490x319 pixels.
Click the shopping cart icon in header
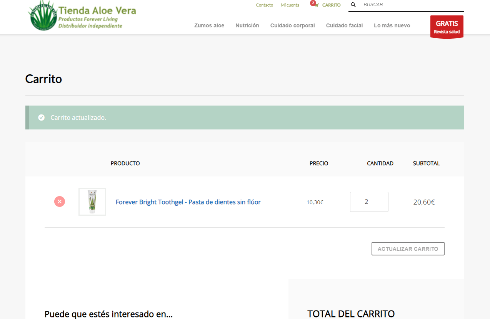tap(317, 5)
